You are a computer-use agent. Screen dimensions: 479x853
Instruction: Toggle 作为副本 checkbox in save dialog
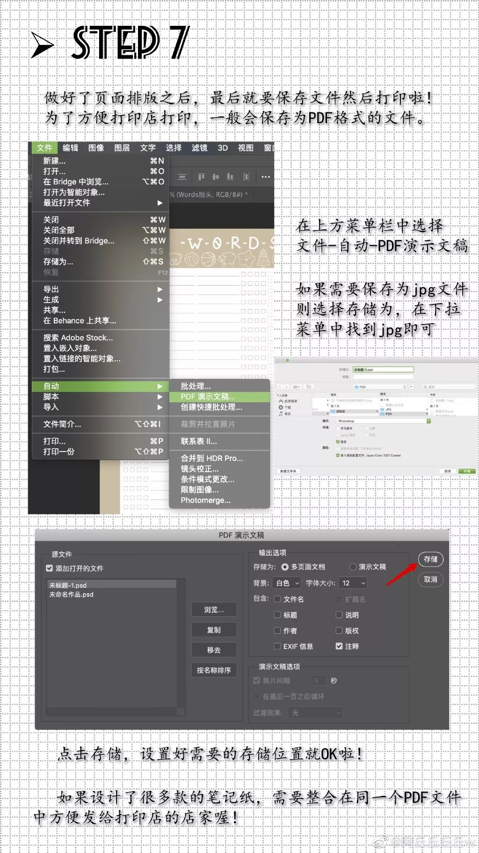pyautogui.click(x=338, y=428)
